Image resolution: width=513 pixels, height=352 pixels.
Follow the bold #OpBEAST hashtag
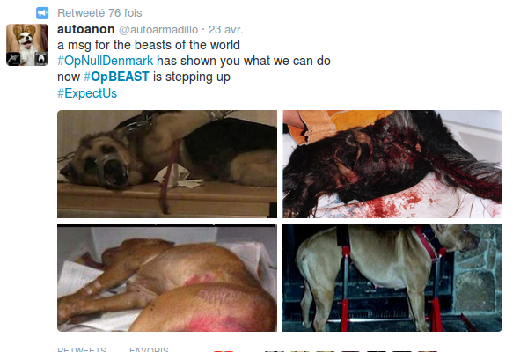pyautogui.click(x=116, y=77)
